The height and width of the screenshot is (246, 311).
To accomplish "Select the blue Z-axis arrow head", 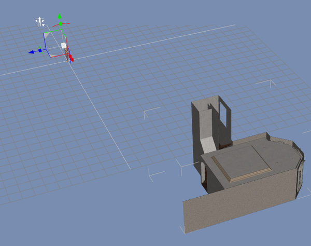I will point(31,52).
